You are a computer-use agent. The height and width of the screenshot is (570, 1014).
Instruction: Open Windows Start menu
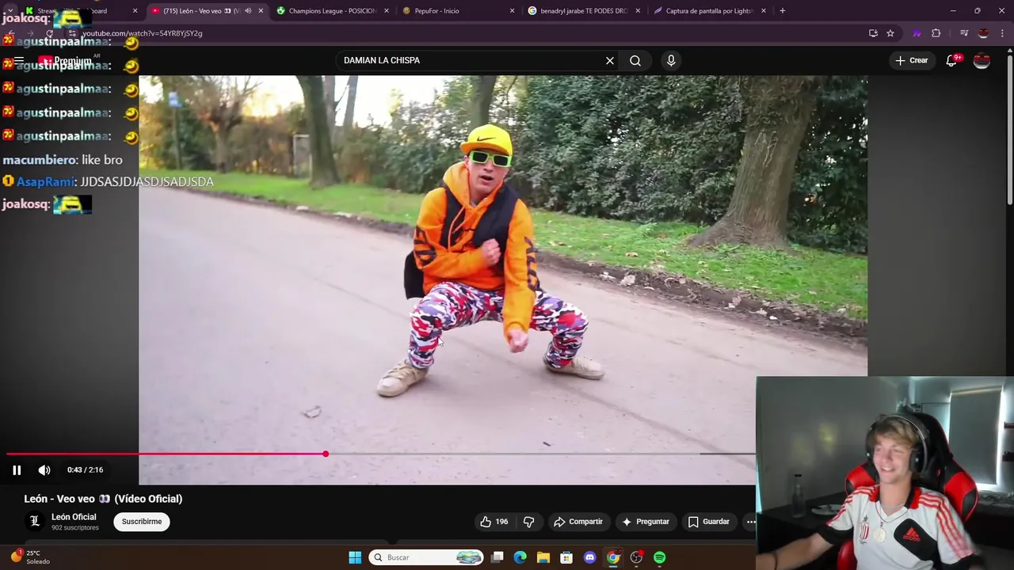(355, 557)
